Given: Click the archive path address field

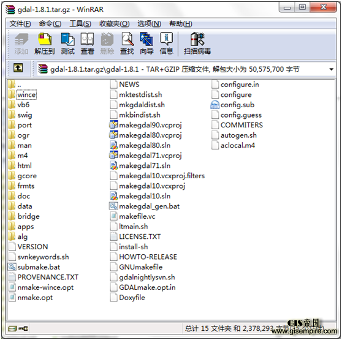Looking at the screenshot, I should 186,69.
